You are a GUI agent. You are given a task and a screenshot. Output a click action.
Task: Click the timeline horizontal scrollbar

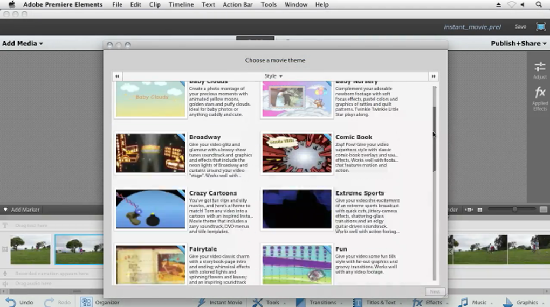click(77, 291)
